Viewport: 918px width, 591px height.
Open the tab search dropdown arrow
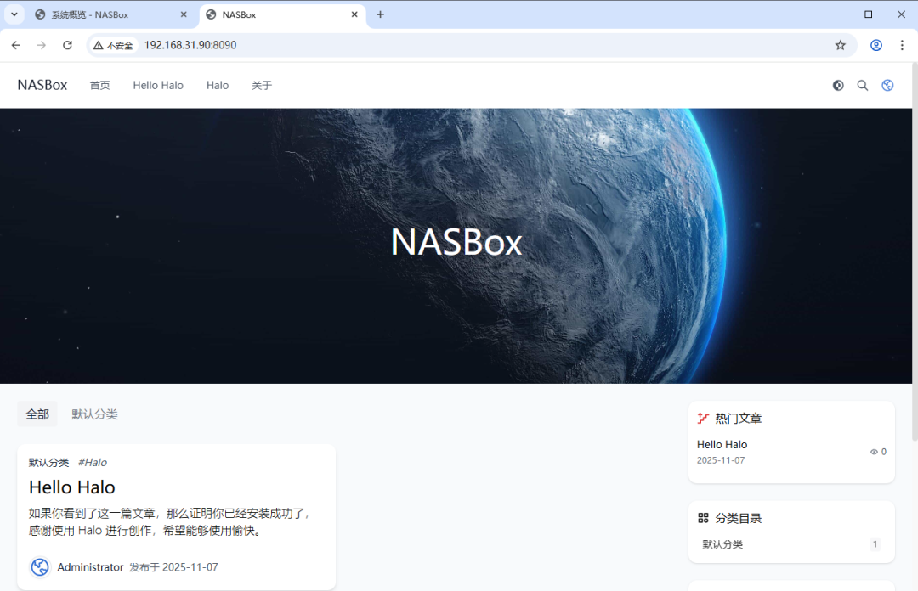(x=14, y=14)
